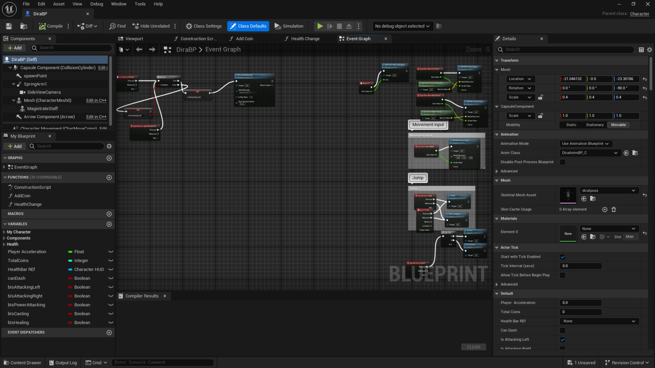Open the File menu
Image resolution: width=655 pixels, height=368 pixels.
[26, 4]
